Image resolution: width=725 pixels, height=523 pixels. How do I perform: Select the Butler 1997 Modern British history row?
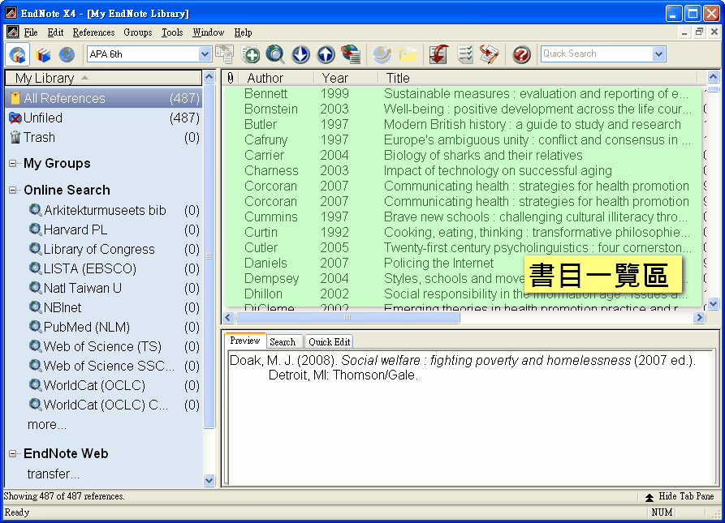[x=463, y=125]
